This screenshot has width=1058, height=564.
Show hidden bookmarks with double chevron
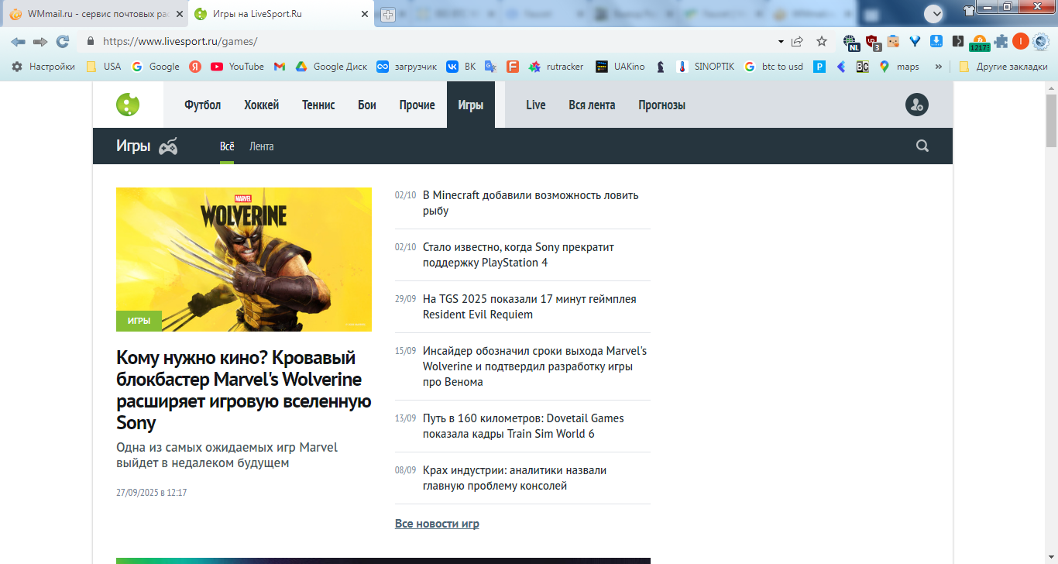click(939, 67)
